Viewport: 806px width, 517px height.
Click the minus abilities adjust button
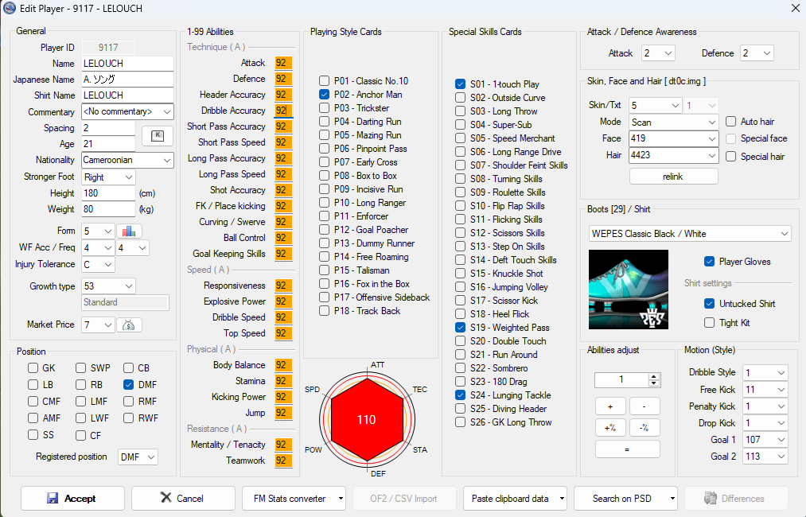(x=644, y=406)
